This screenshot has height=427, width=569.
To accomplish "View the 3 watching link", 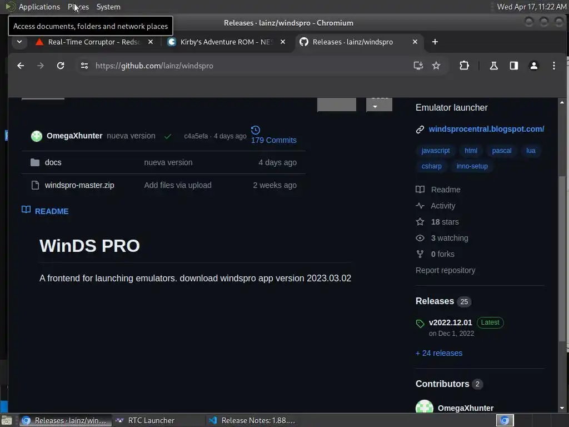I will (442, 238).
